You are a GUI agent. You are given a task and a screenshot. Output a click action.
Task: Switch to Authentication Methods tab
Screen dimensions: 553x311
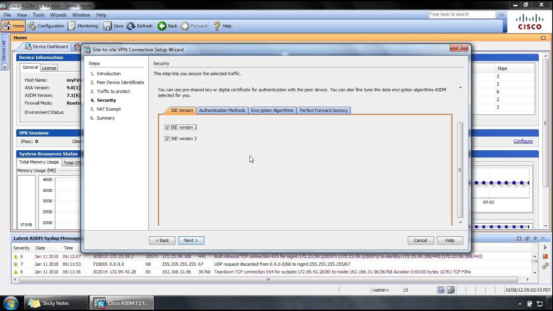click(x=222, y=111)
